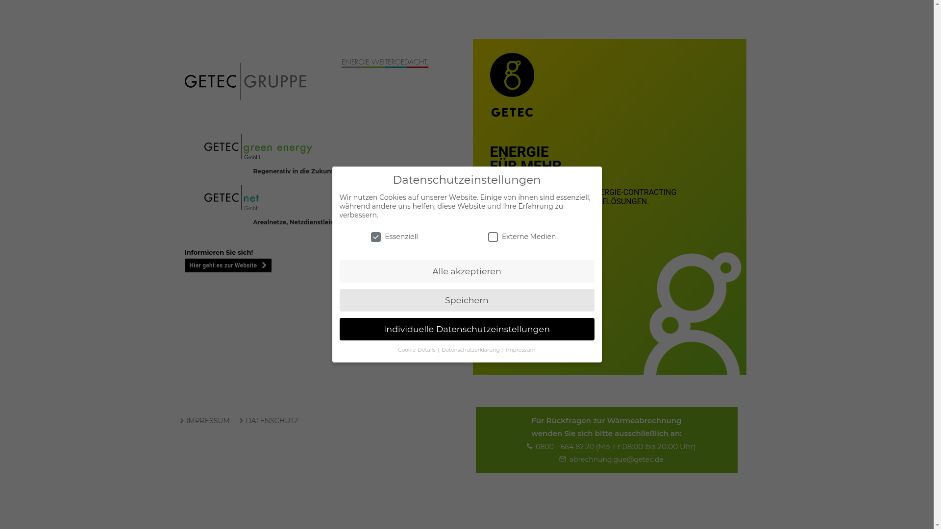The height and width of the screenshot is (529, 941).
Task: Toggle the Essenziell checkbox
Action: pos(376,237)
